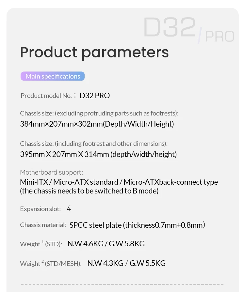Click the Motherboard support label
The width and height of the screenshot is (245, 292).
(52, 172)
